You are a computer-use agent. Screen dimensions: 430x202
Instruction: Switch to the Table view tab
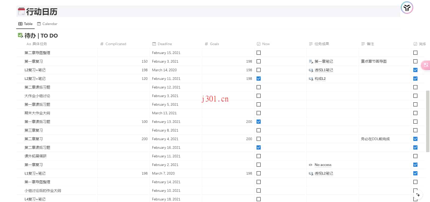(25, 24)
